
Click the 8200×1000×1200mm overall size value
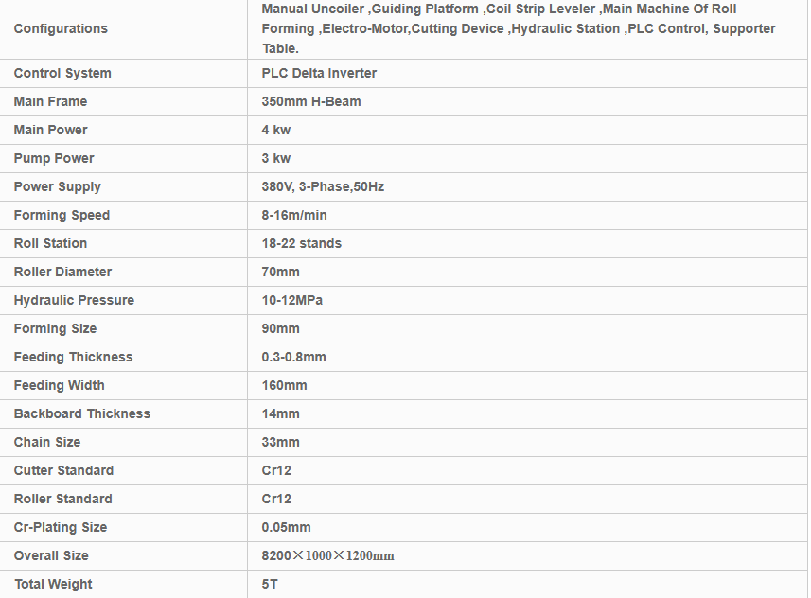click(x=327, y=555)
